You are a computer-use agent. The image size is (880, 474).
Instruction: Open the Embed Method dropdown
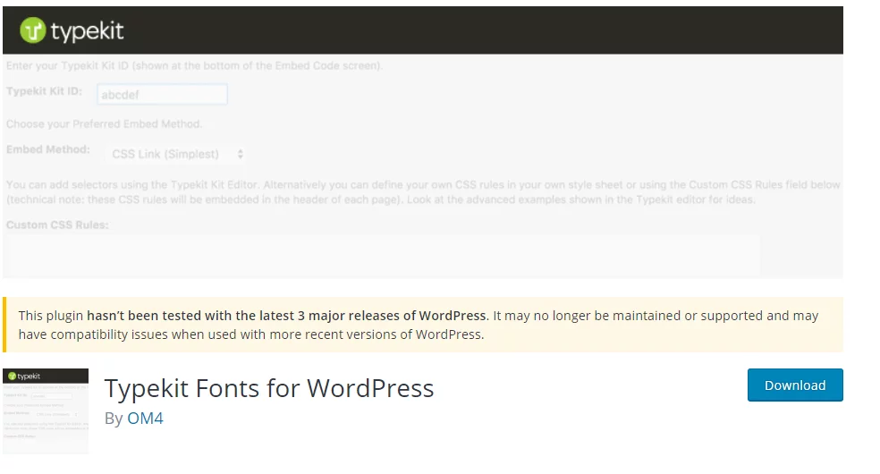(x=174, y=154)
